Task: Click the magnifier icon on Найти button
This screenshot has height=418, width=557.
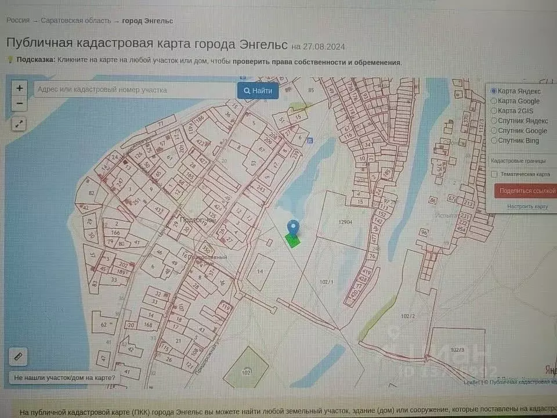Action: pos(246,90)
